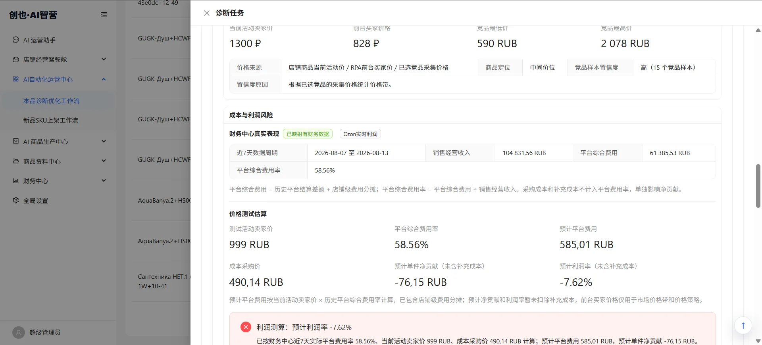Click the 2026-08-07 至 2026-08-13 date cell
This screenshot has height=345, width=762.
click(x=366, y=153)
